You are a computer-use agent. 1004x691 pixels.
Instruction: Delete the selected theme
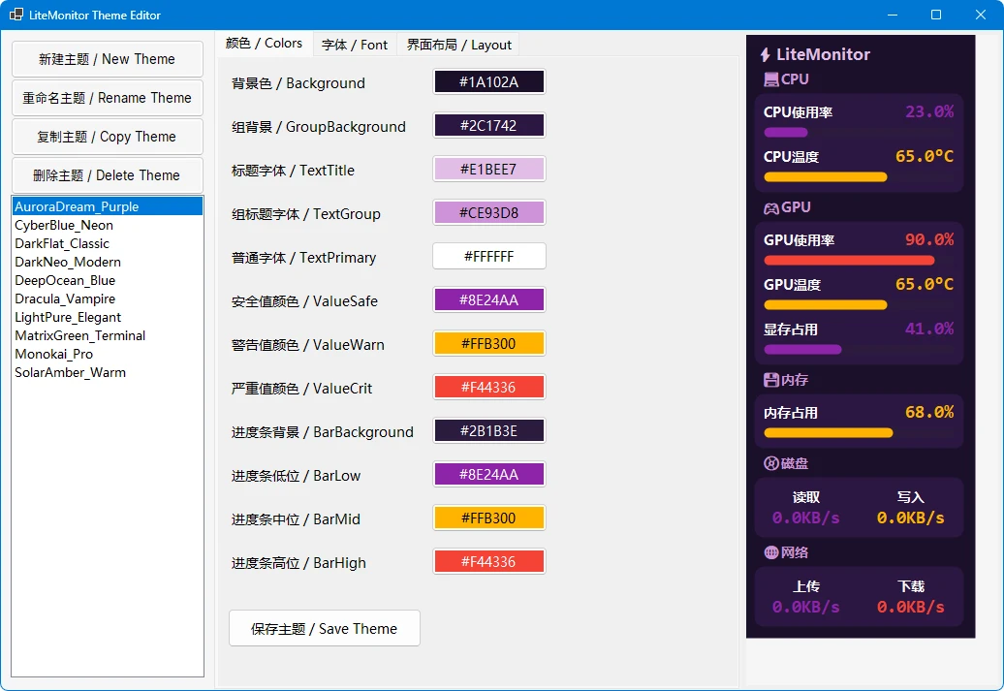107,174
